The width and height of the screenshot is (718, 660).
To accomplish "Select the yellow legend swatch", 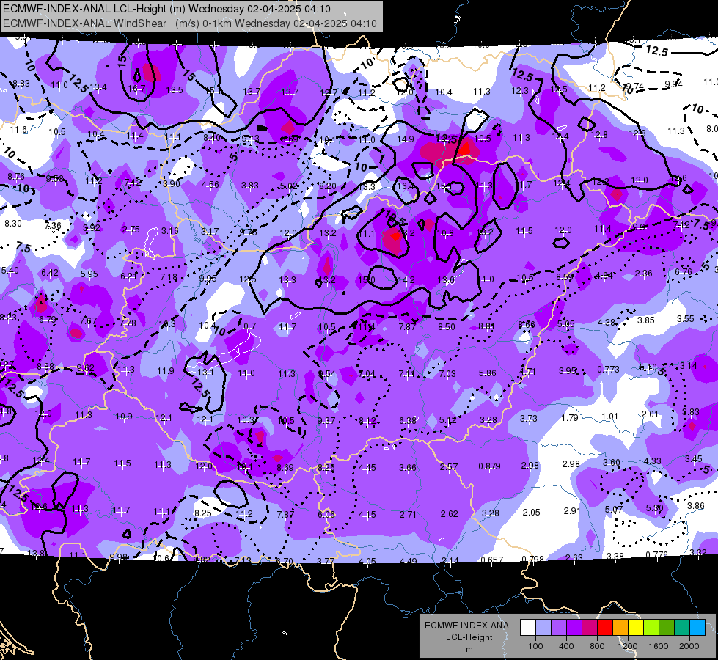I will (636, 628).
